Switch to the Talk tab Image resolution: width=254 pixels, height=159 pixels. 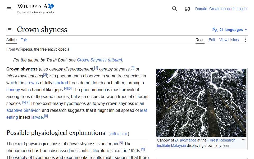[24, 40]
